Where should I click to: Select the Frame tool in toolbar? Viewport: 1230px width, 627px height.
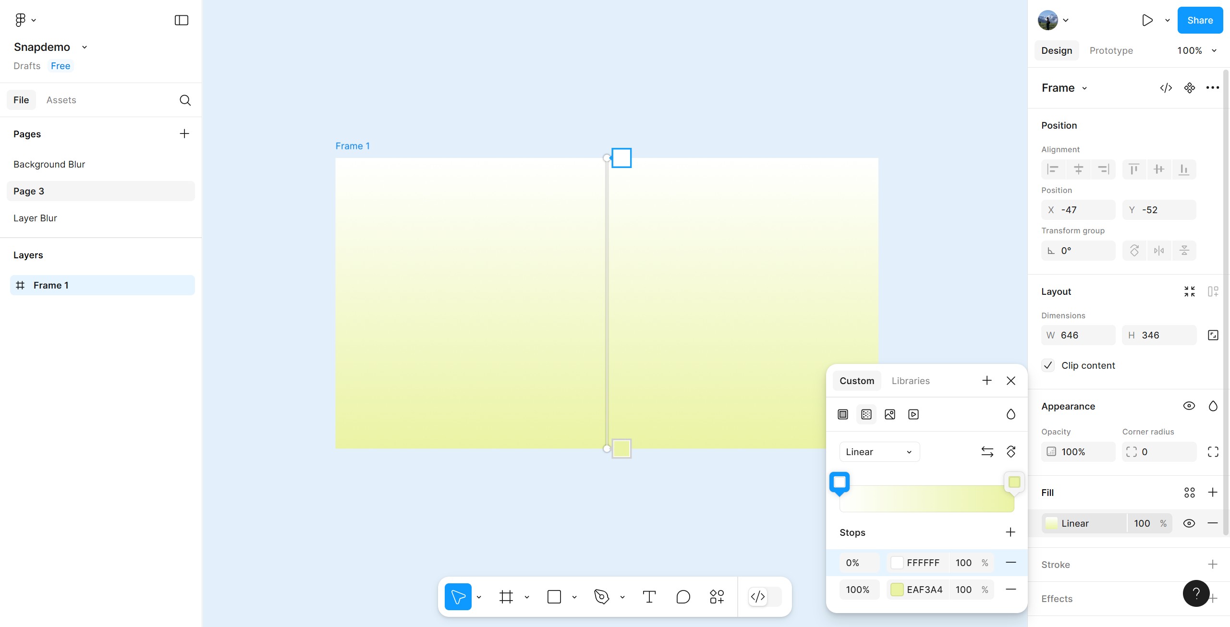pyautogui.click(x=506, y=597)
